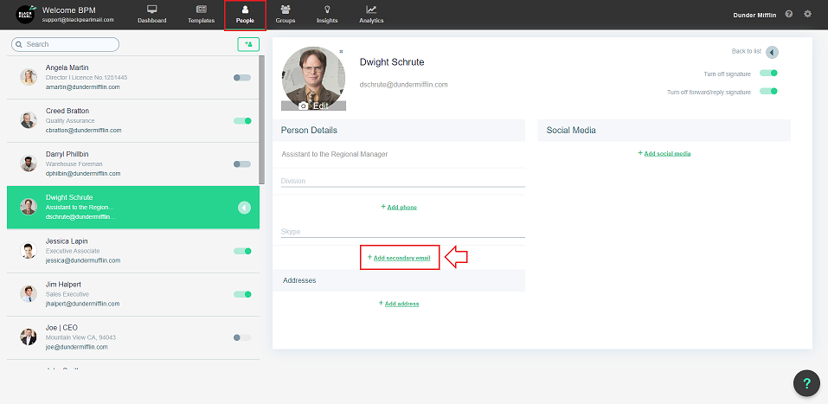Toggle Turn off forward/reply signature switch
828x404 pixels.
[x=768, y=91]
